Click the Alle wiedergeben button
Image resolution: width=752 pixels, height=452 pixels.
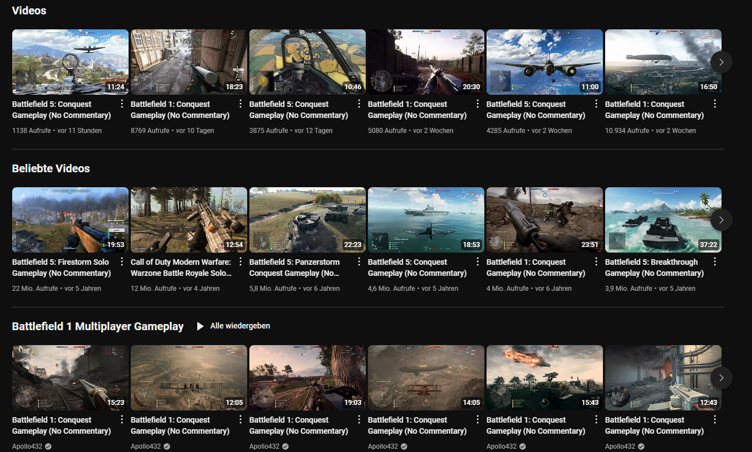234,326
